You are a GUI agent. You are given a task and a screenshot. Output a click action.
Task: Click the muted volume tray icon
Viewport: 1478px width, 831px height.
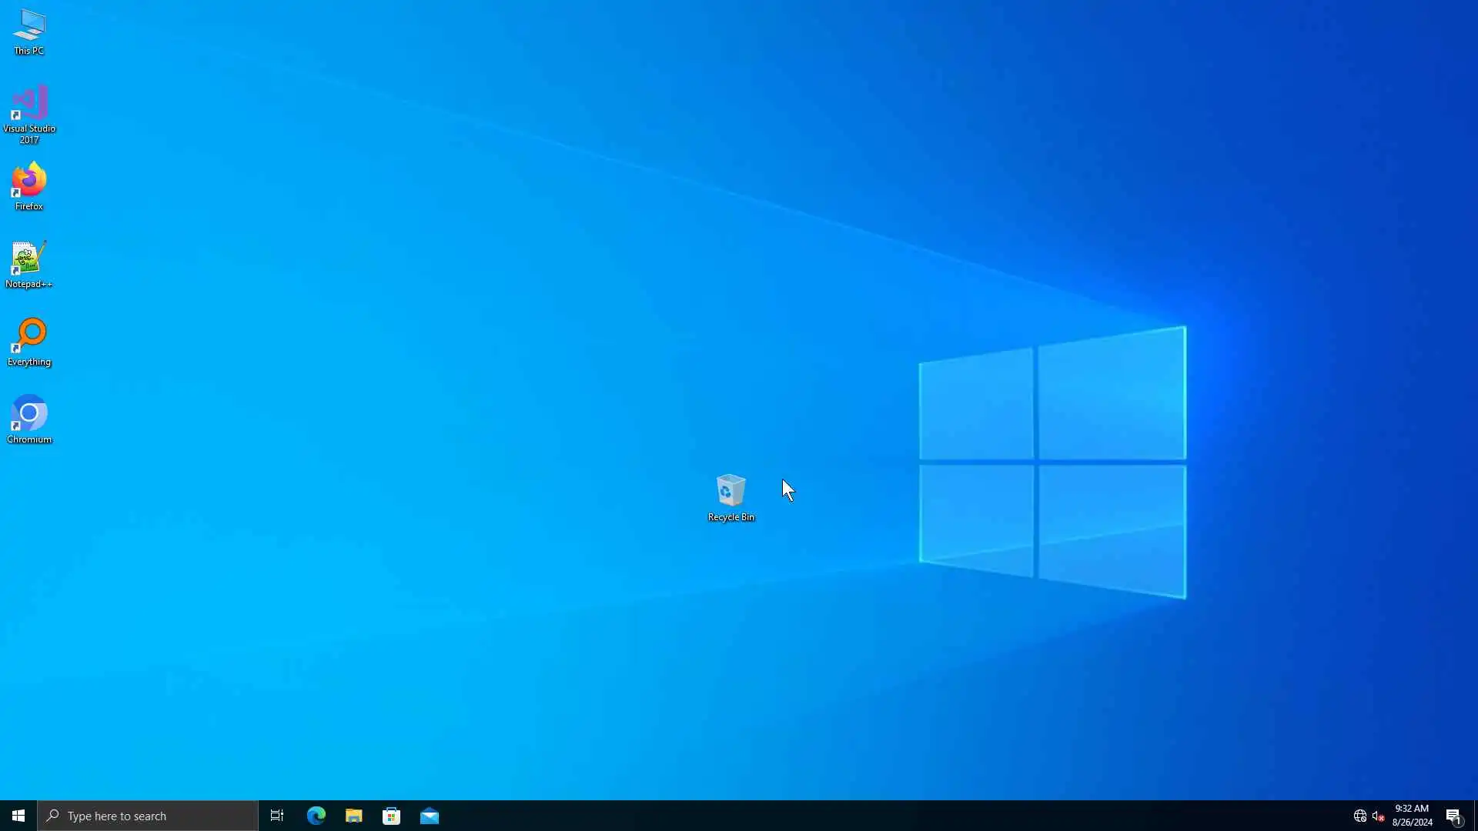[1378, 816]
